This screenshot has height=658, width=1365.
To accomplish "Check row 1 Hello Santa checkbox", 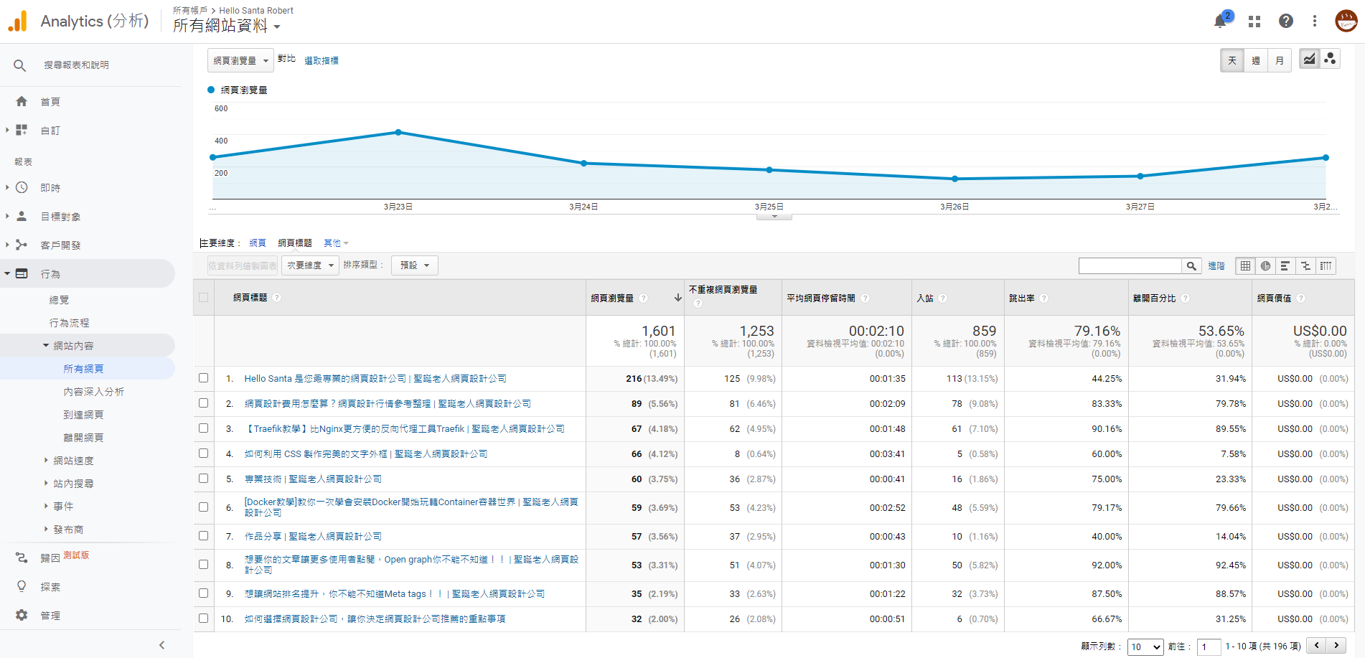I will click(x=204, y=378).
